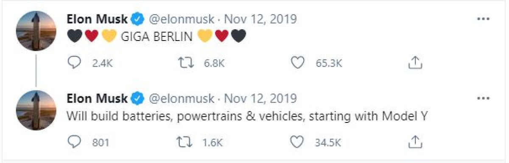
Task: Reply to the Model Y tweet
Action: [75, 142]
